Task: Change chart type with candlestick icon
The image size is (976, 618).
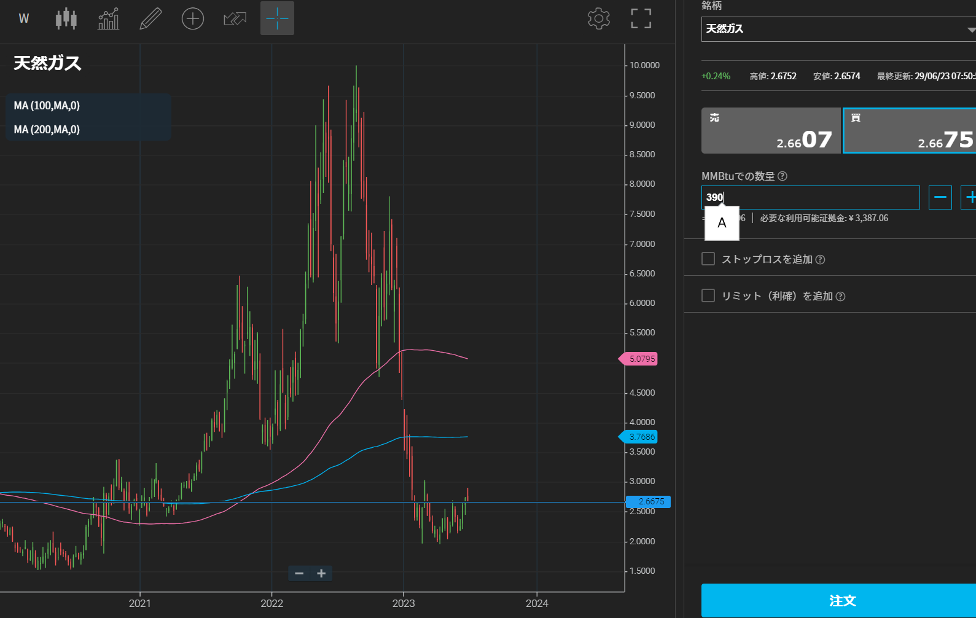Action: pyautogui.click(x=66, y=18)
